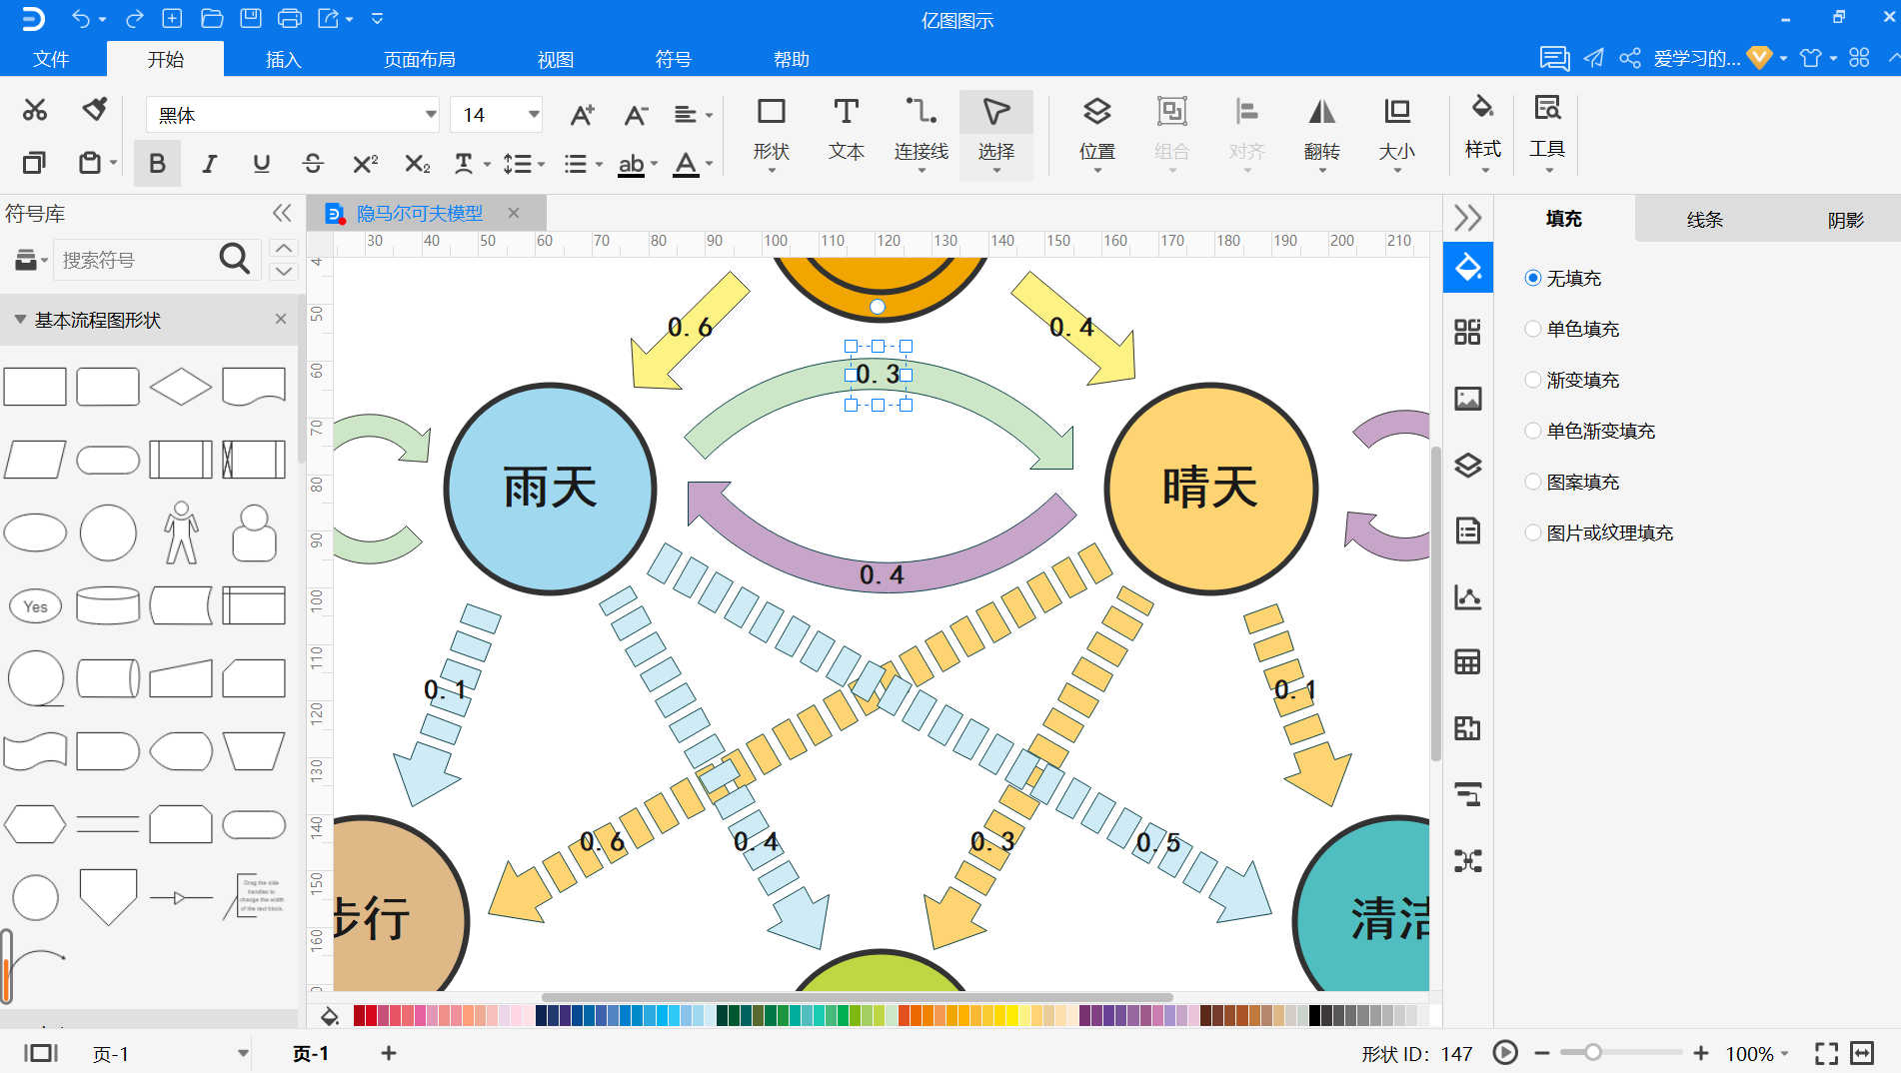Activate the Select (选择) tool

[x=996, y=135]
